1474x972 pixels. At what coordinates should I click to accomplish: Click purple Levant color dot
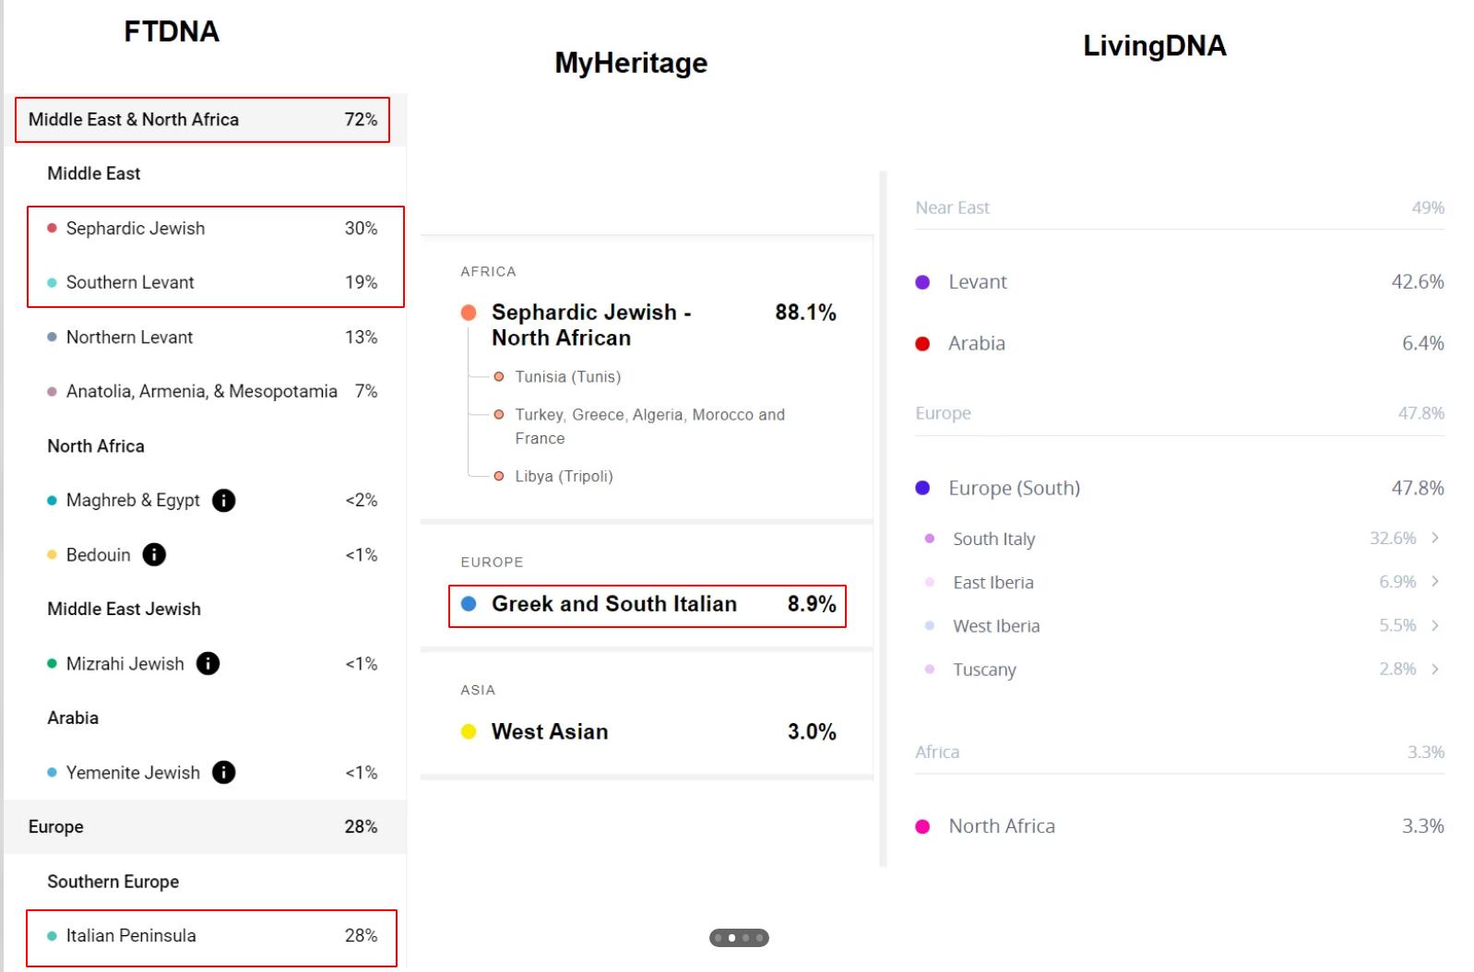(x=922, y=282)
